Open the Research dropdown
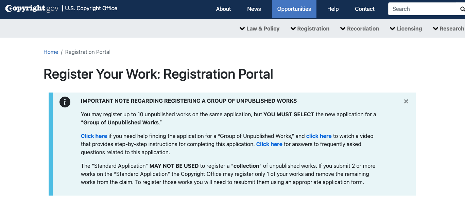 point(448,29)
